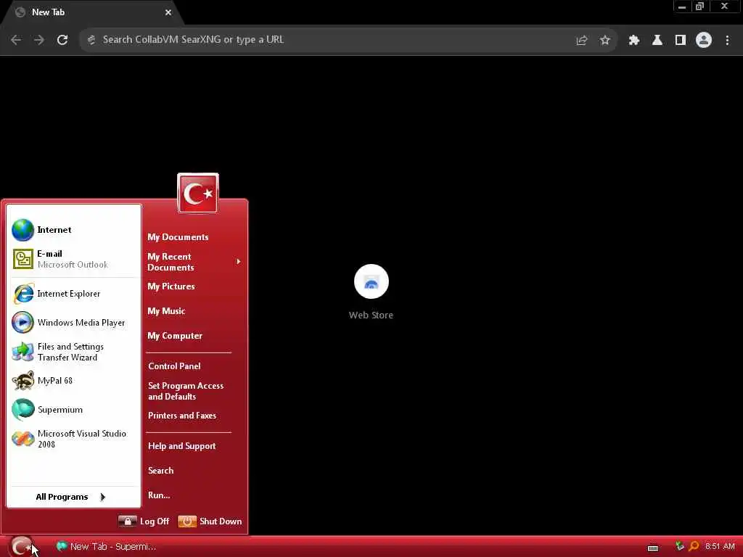The height and width of the screenshot is (557, 743).
Task: Open My Computer
Action: (x=175, y=336)
